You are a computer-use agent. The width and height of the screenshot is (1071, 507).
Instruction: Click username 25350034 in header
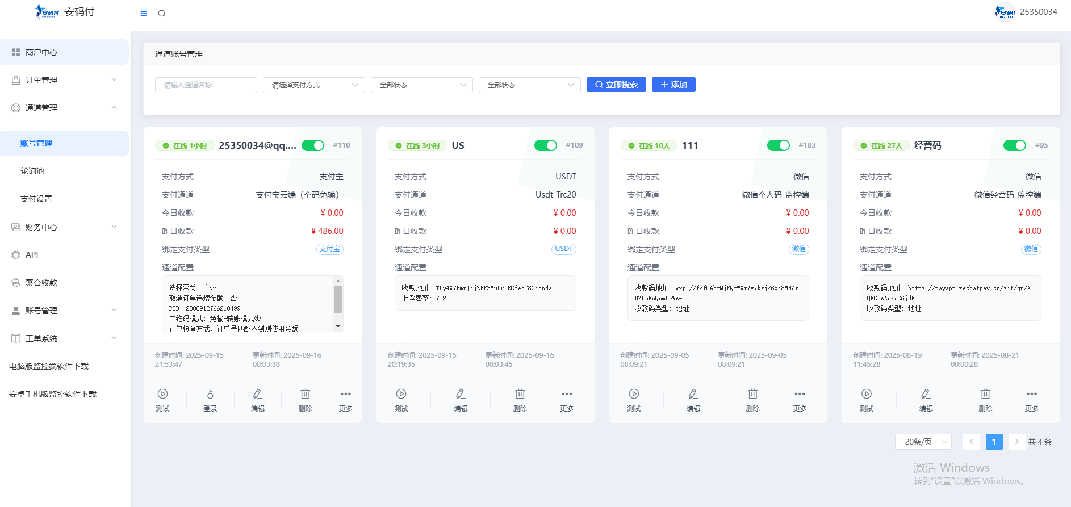[x=1039, y=12]
